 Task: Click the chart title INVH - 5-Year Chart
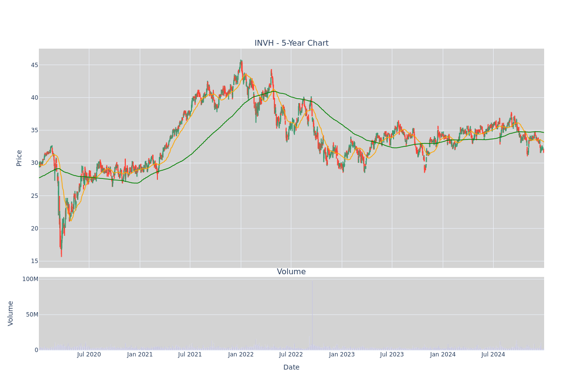pyautogui.click(x=291, y=43)
